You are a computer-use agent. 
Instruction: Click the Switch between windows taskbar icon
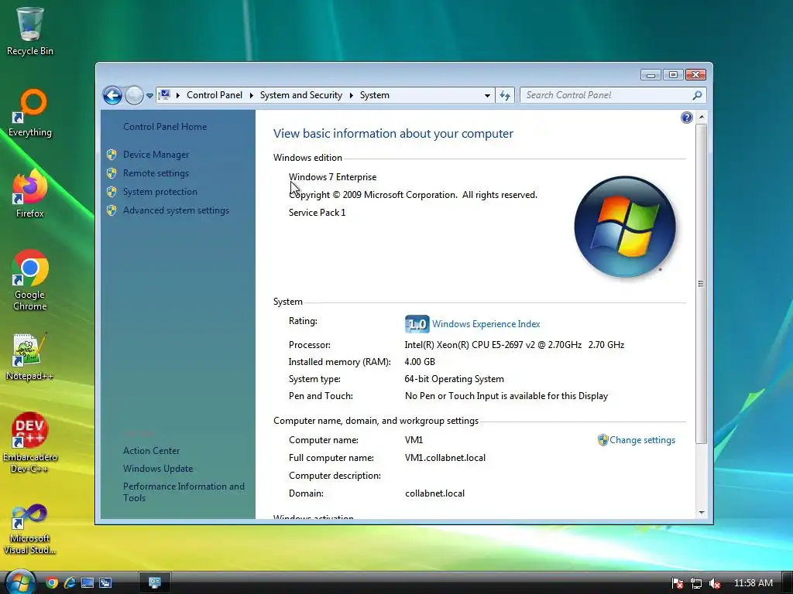pos(105,583)
